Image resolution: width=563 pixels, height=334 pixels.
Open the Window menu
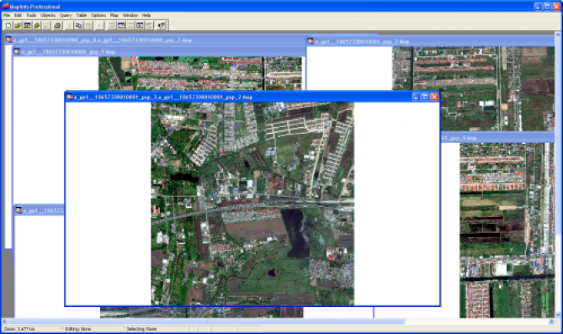[x=130, y=15]
